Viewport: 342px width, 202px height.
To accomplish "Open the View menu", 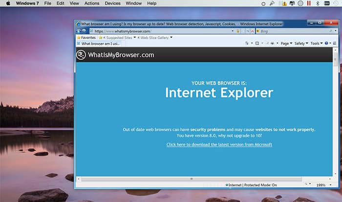I will click(74, 3).
